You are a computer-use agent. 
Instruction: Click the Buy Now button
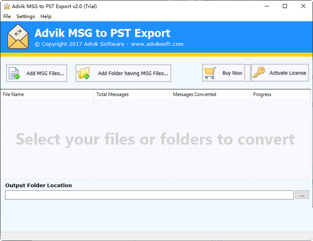(x=223, y=73)
